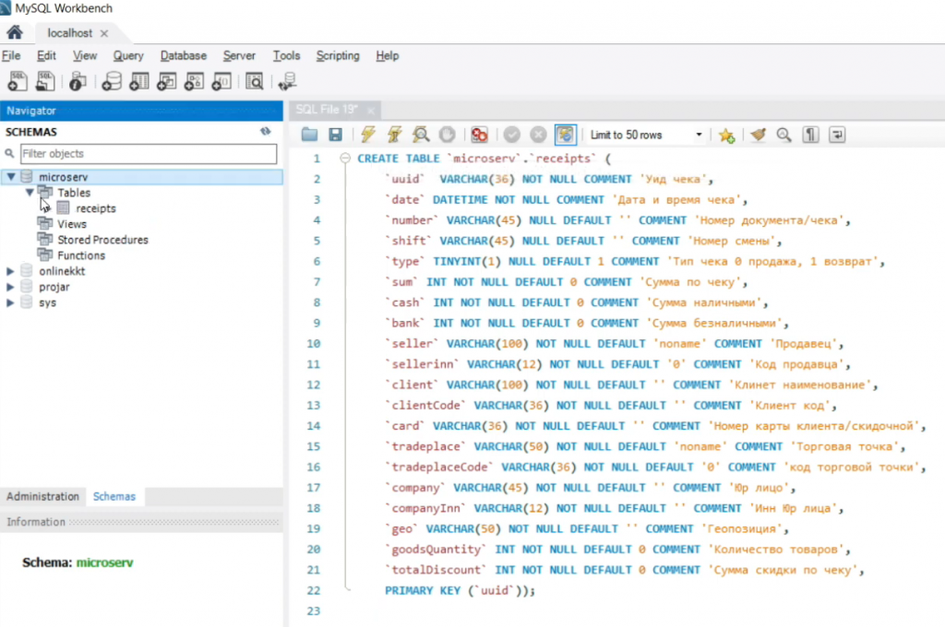Create a new SQL tab icon
The height and width of the screenshot is (627, 945).
click(17, 81)
